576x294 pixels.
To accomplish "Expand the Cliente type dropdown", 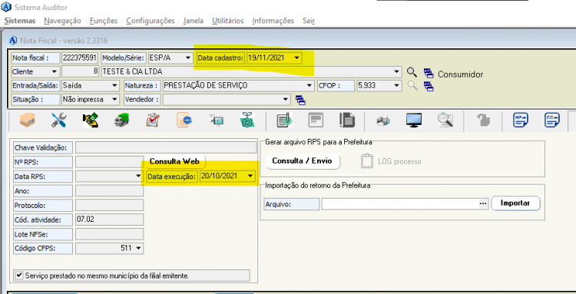I will [55, 71].
